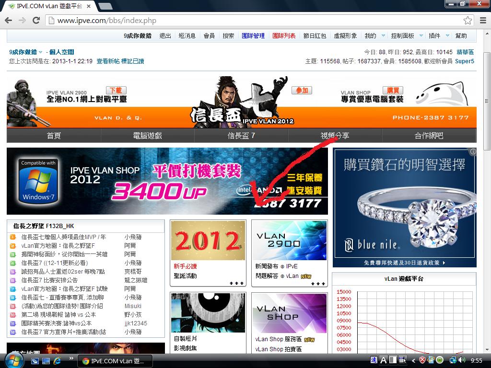Viewport: 491px width, 368px height.
Task: Click the page vertical scrollbar
Action: pos(486,101)
